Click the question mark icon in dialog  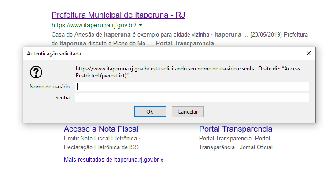(x=36, y=72)
